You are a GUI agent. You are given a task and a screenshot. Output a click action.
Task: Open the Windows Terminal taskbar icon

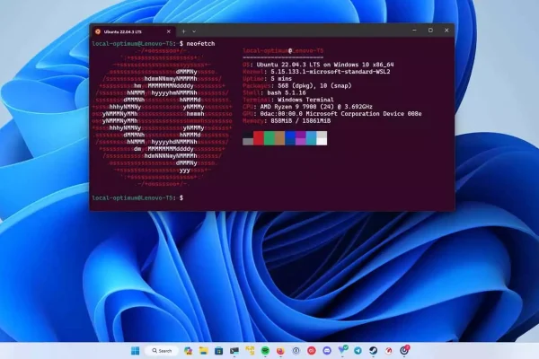pos(234,350)
